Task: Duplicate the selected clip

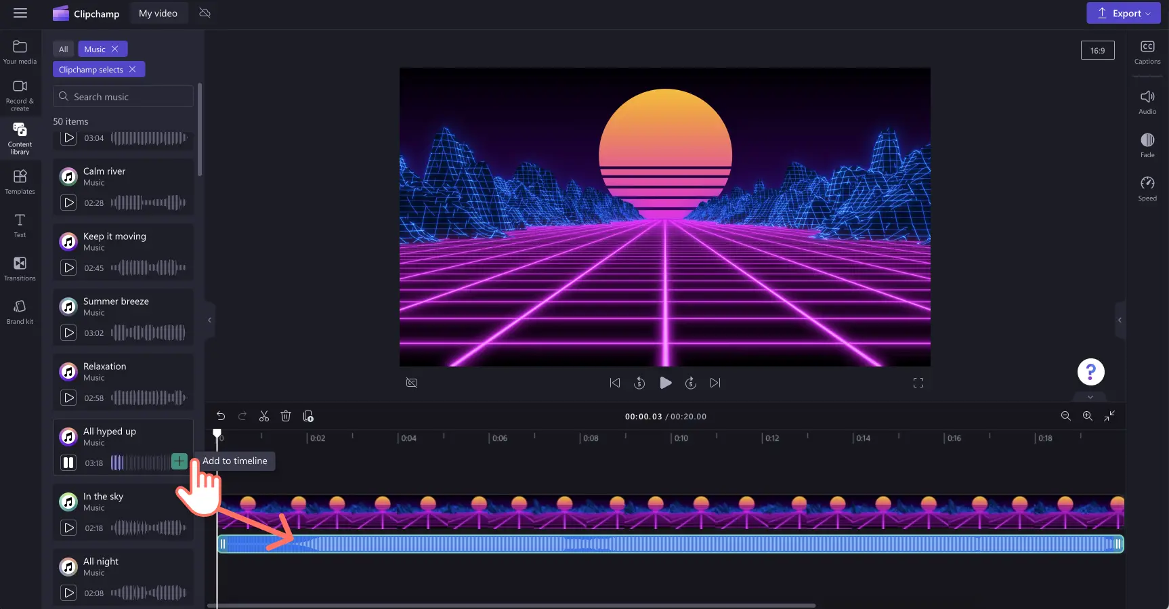Action: tap(308, 416)
